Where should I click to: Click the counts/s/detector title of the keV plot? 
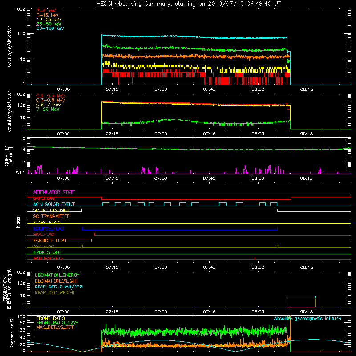pos(9,46)
